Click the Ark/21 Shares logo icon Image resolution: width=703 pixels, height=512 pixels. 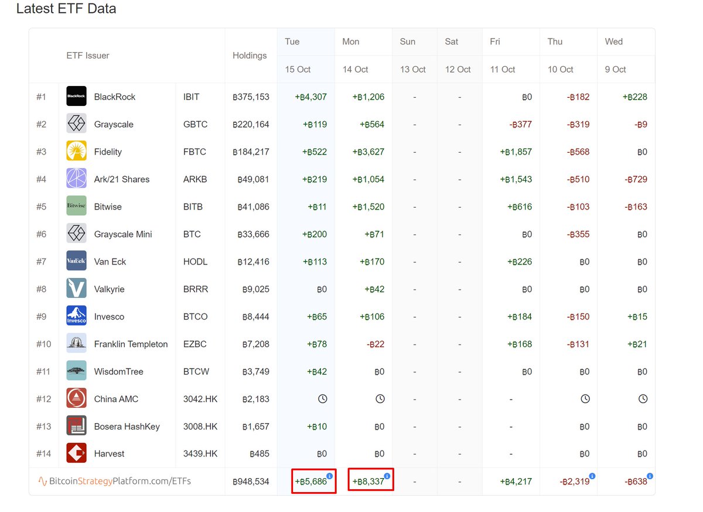click(76, 179)
